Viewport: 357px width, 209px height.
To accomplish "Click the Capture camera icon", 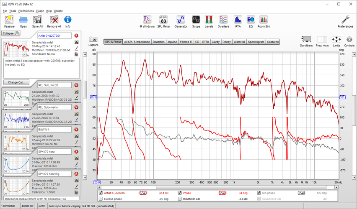I will tap(93, 41).
